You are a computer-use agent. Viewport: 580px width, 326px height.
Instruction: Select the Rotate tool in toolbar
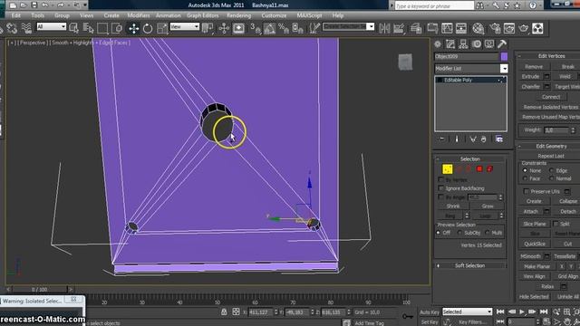click(148, 28)
